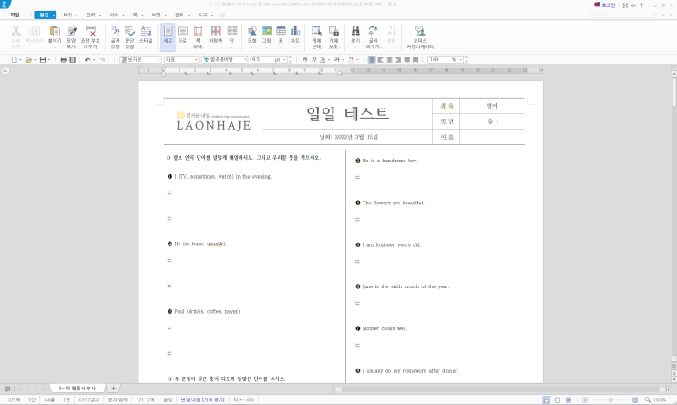Click the Style (스타일) icon

[x=146, y=31]
